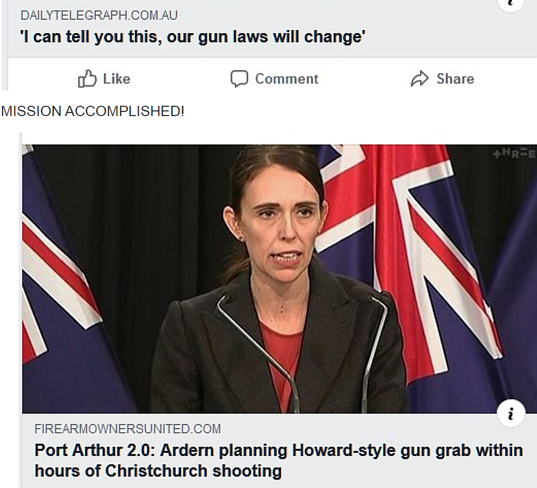Click the left microphone in the photo
Image resolution: width=537 pixels, height=488 pixels.
[258, 353]
